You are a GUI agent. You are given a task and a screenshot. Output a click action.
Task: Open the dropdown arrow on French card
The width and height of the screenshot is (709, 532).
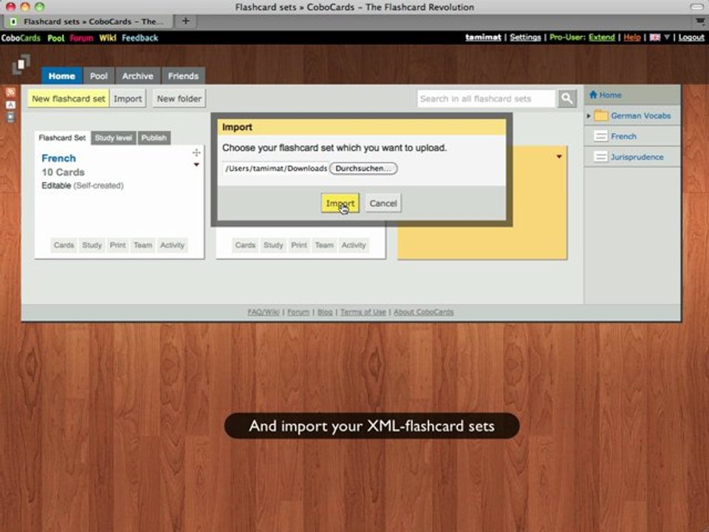pyautogui.click(x=196, y=165)
